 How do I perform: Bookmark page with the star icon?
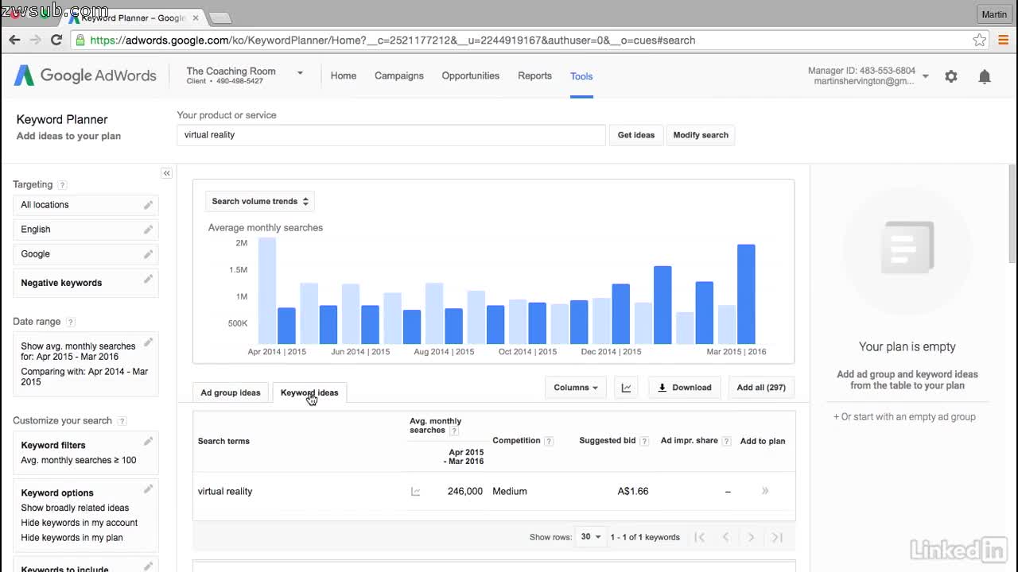(x=980, y=40)
